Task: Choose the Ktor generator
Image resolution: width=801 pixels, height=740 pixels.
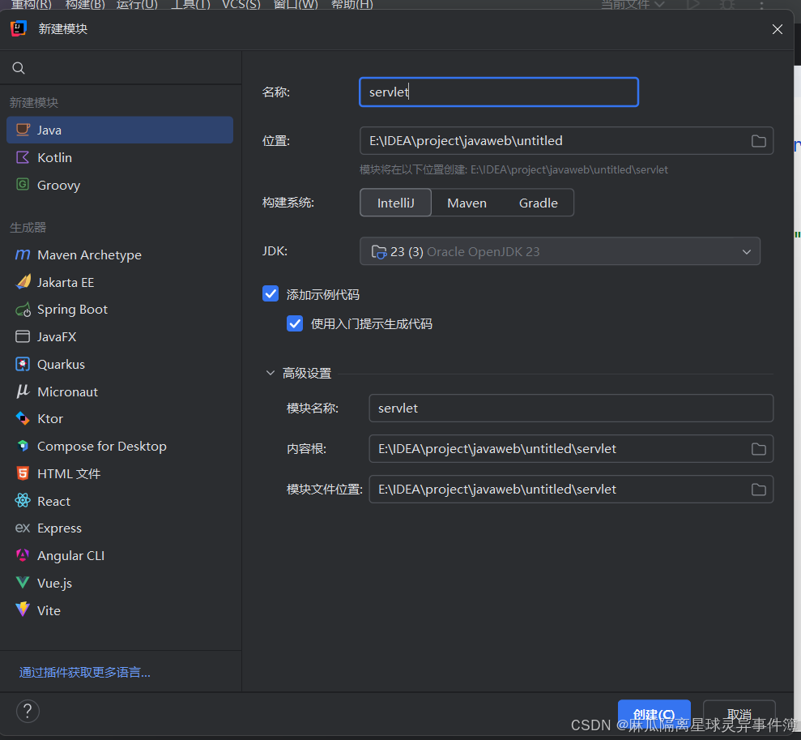Action: [x=120, y=418]
